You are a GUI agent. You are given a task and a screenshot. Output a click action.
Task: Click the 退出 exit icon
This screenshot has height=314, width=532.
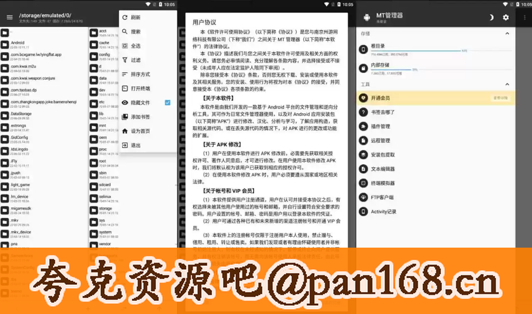[125, 145]
